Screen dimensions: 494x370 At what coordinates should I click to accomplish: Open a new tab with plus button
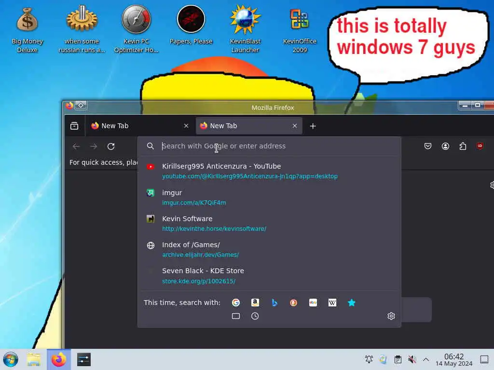313,126
